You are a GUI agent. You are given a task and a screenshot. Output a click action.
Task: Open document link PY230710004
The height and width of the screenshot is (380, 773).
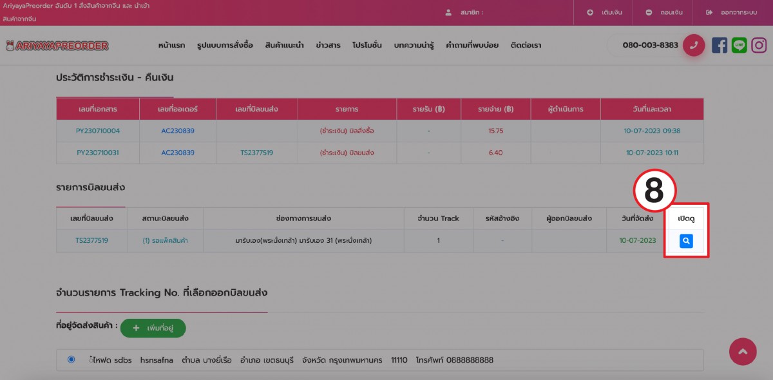pos(98,131)
